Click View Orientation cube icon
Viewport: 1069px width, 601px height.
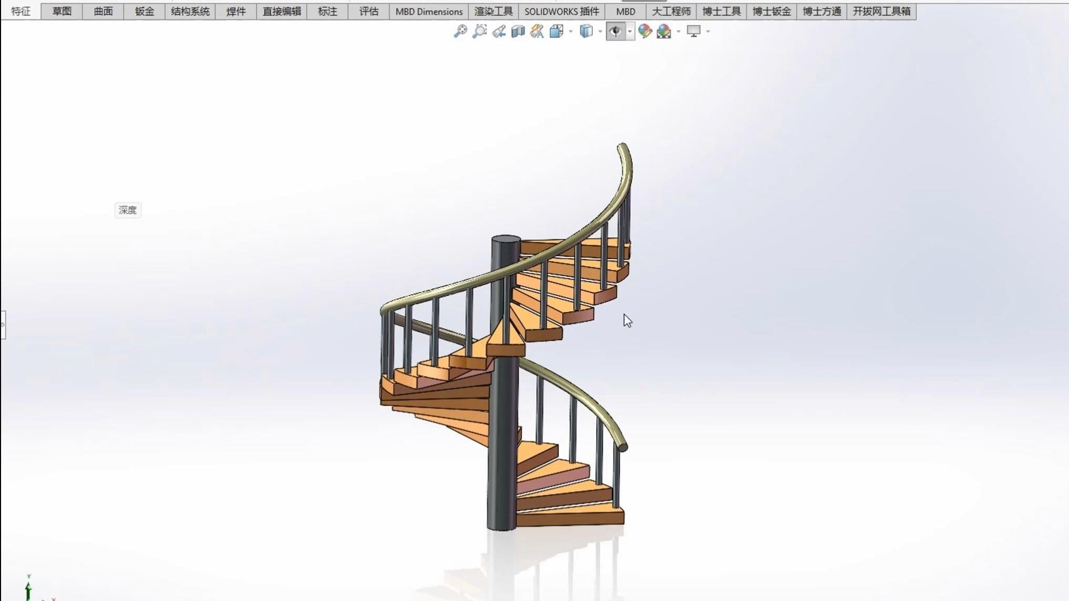point(556,32)
